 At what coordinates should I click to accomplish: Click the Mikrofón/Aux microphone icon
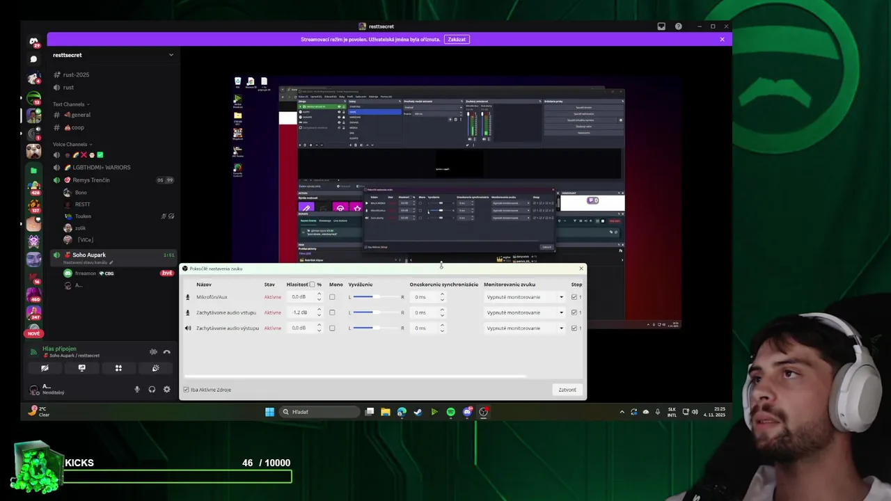coord(187,297)
